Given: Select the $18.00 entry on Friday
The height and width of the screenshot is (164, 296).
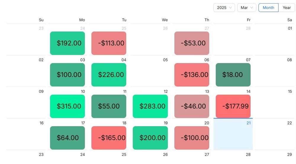Looking at the screenshot, I should click(x=233, y=75).
